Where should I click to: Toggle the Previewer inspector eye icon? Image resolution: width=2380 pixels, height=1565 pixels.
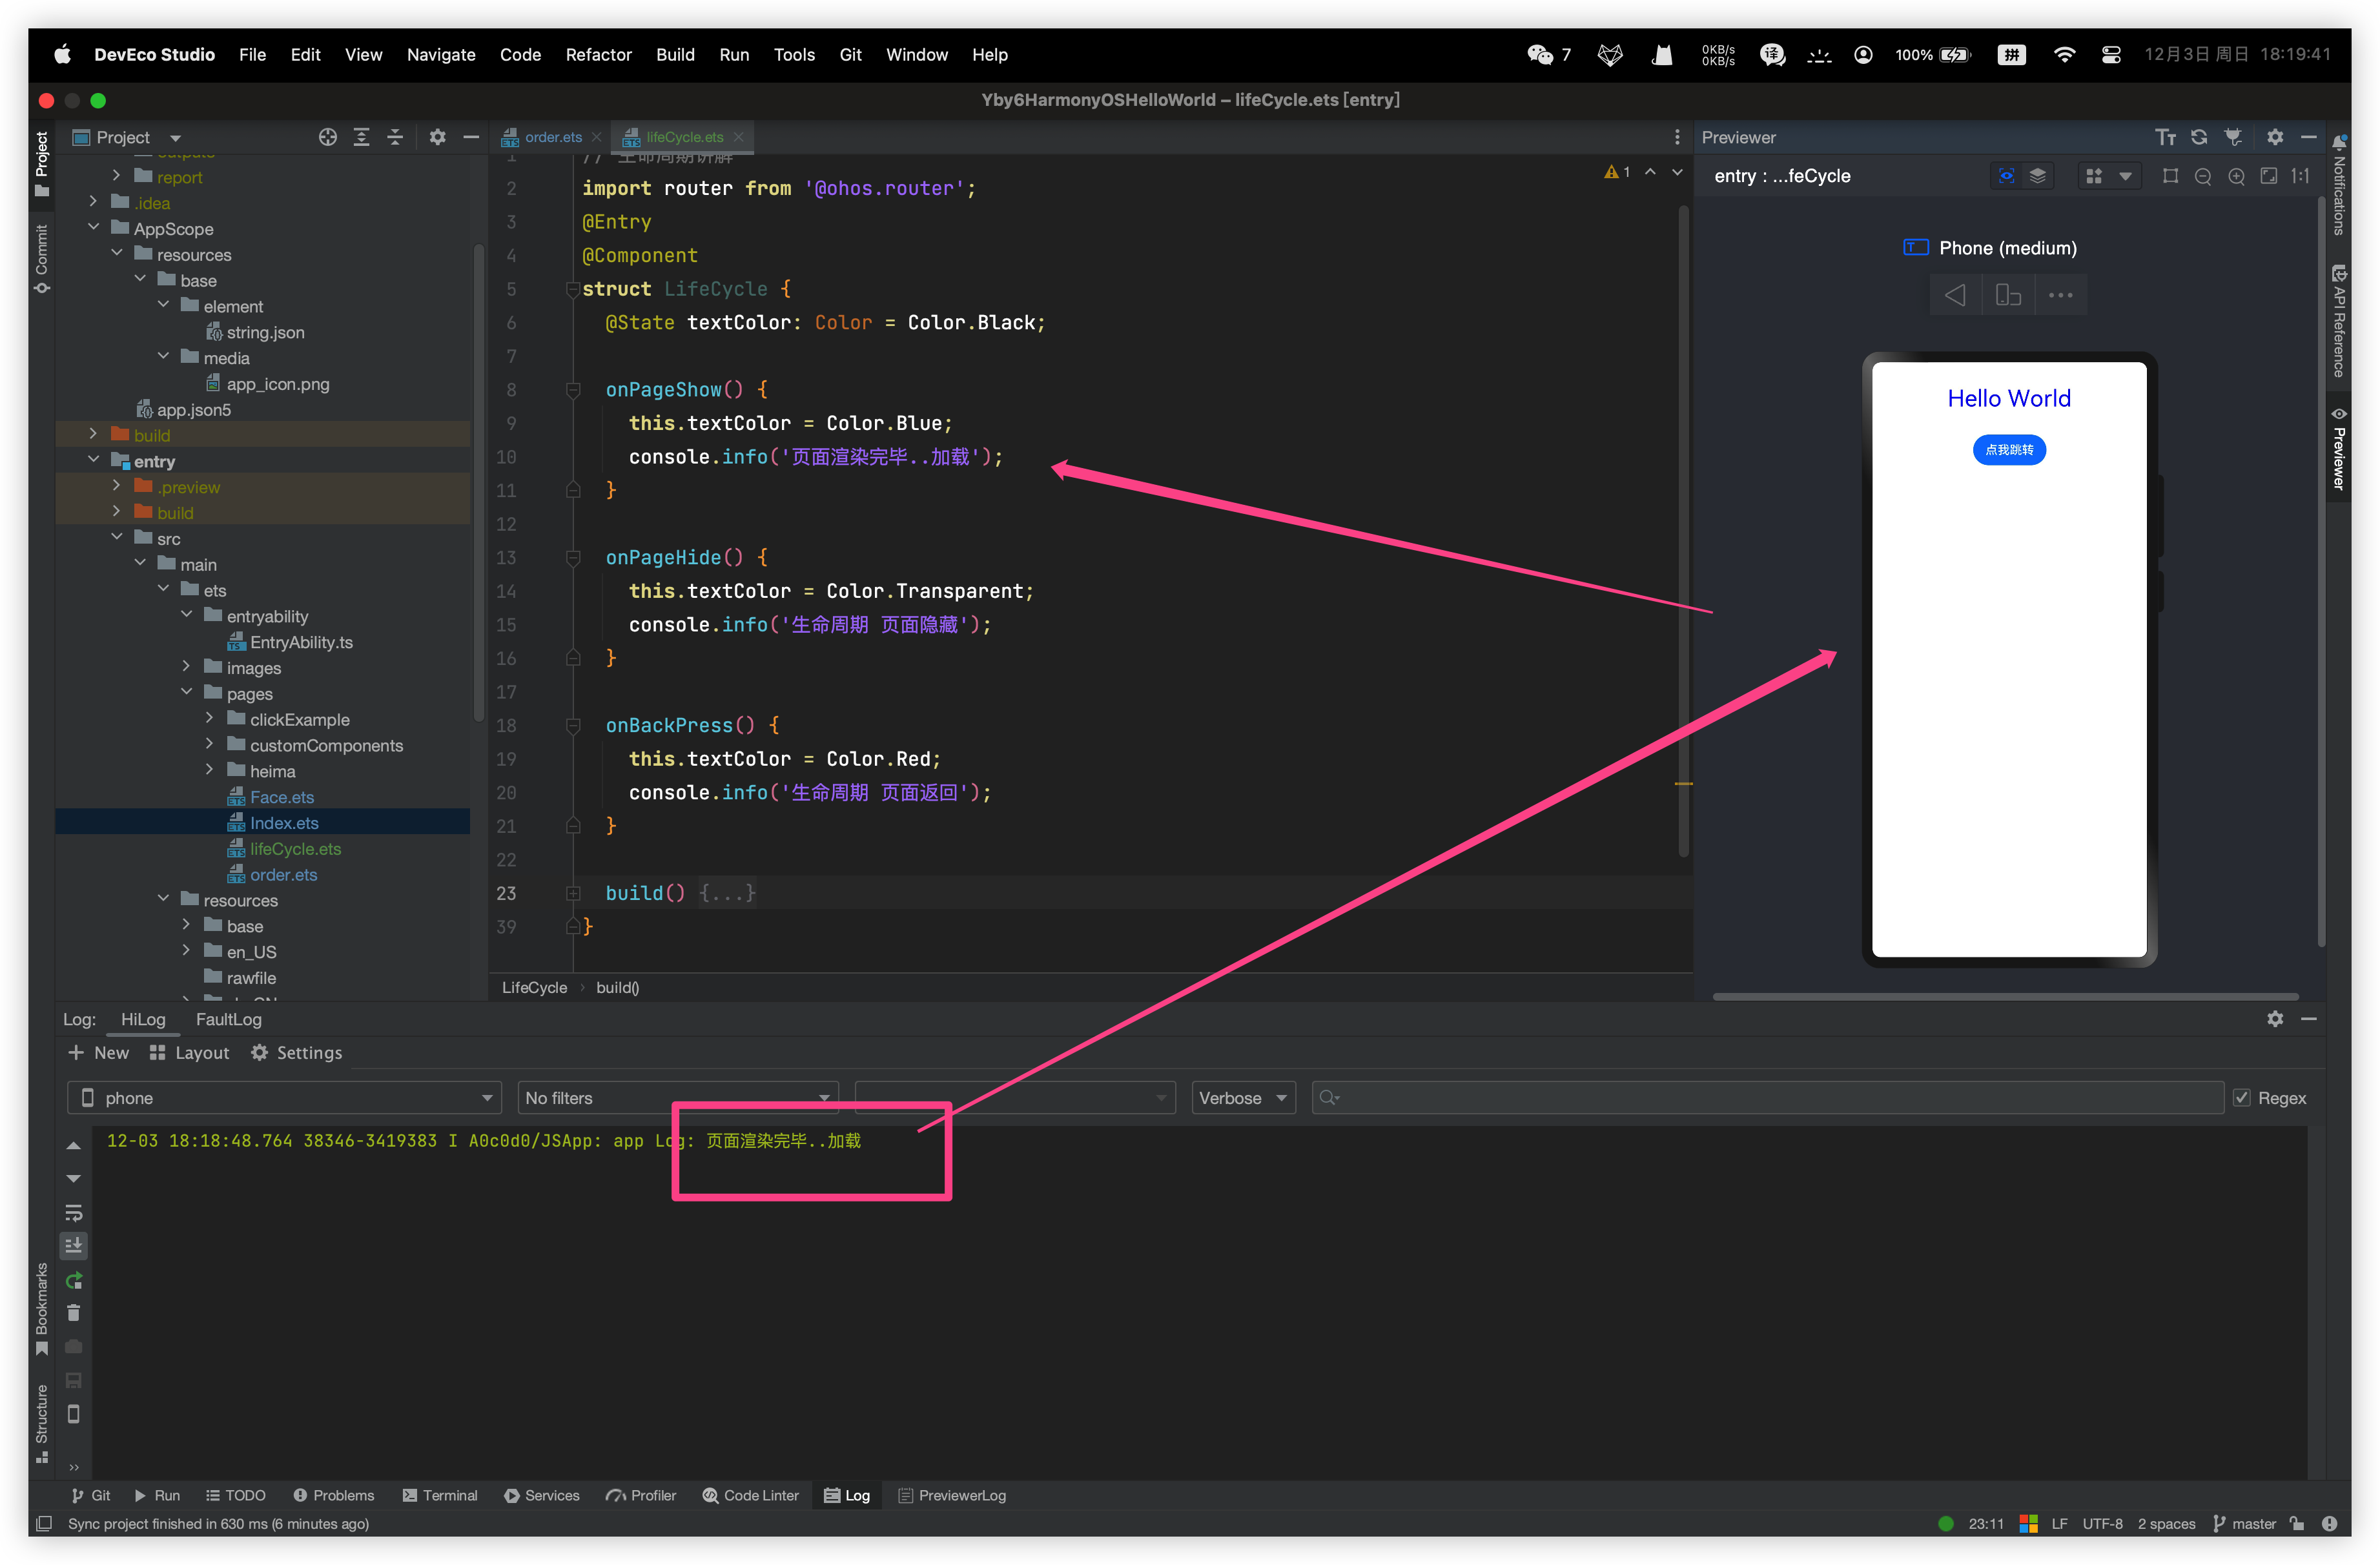(x=2006, y=176)
